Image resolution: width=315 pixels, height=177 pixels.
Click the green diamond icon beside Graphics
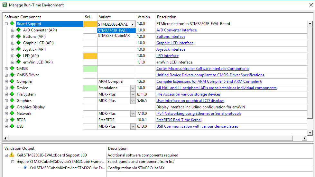12,100
